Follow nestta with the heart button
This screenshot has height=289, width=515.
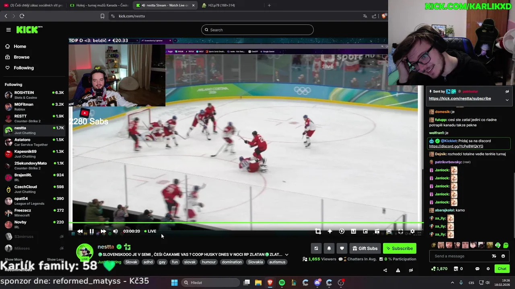pyautogui.click(x=342, y=248)
